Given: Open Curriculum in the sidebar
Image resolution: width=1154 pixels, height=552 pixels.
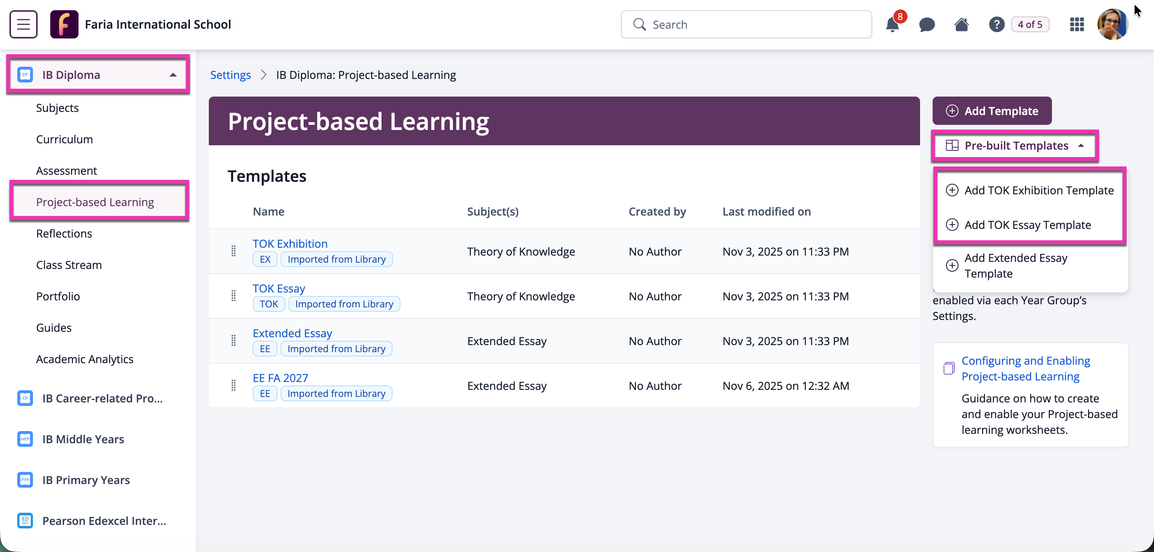Looking at the screenshot, I should click(64, 139).
